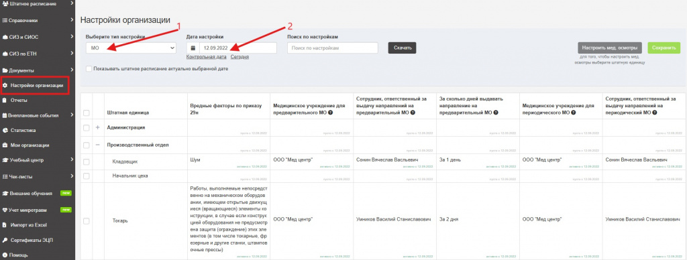Click the graduation cap icon of Учебный центр
Screen dimensions: 687x260
point(5,159)
